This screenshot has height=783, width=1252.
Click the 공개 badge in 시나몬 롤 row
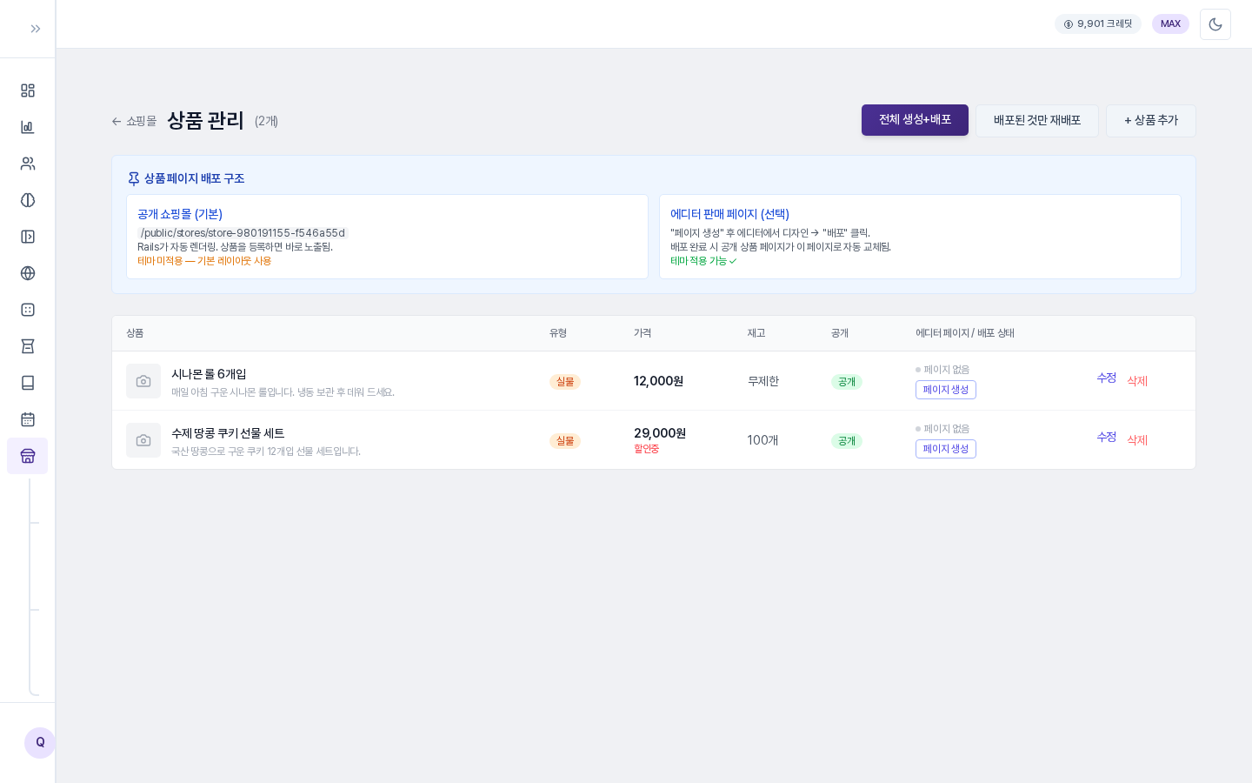tap(847, 382)
